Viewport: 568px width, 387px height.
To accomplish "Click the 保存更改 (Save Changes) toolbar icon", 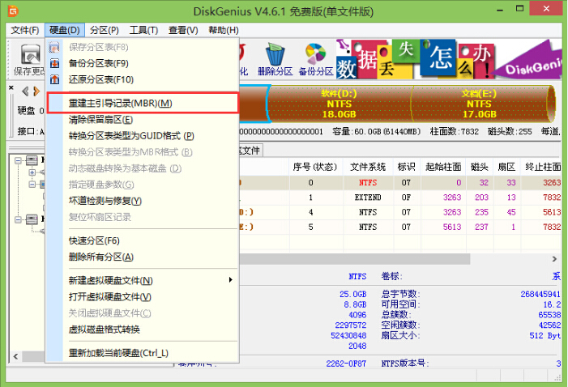I will coord(30,60).
